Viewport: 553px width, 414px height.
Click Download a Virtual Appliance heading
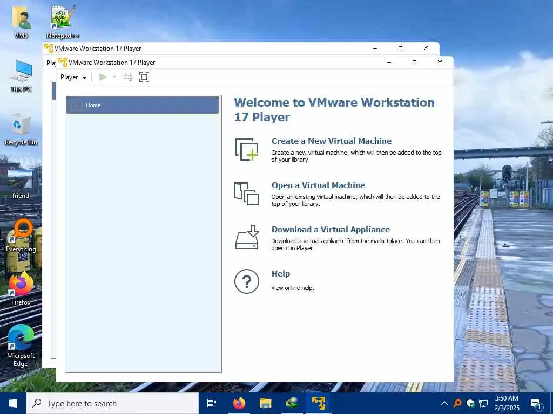pyautogui.click(x=331, y=230)
